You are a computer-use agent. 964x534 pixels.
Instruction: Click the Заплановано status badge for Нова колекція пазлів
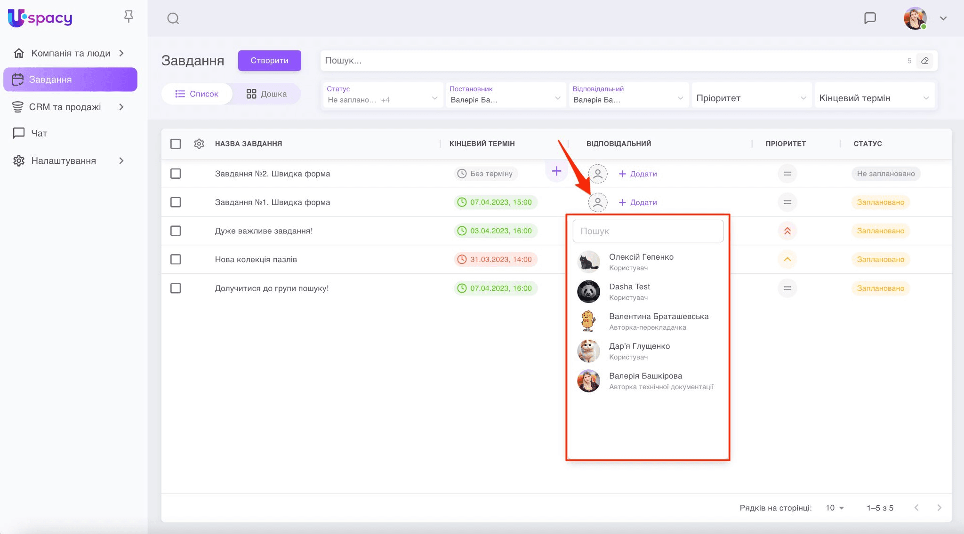[880, 259]
